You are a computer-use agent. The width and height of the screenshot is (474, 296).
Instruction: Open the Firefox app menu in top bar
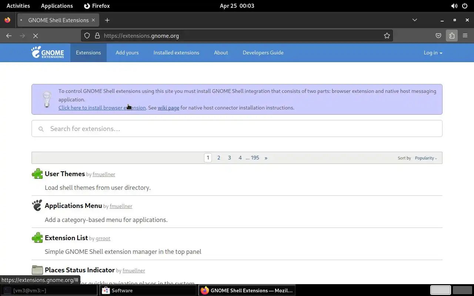point(97,6)
